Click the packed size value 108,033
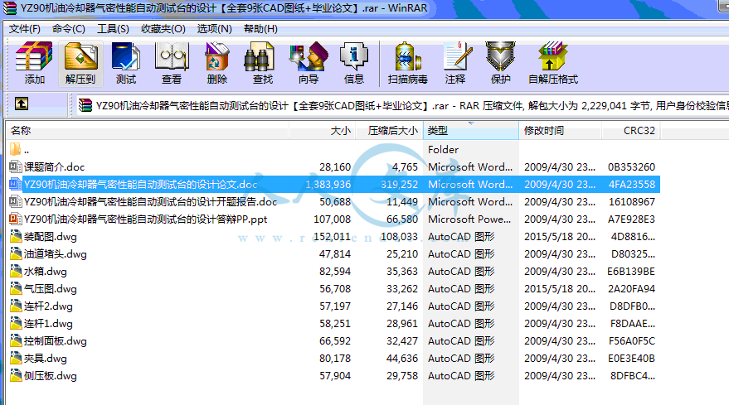 coord(399,236)
